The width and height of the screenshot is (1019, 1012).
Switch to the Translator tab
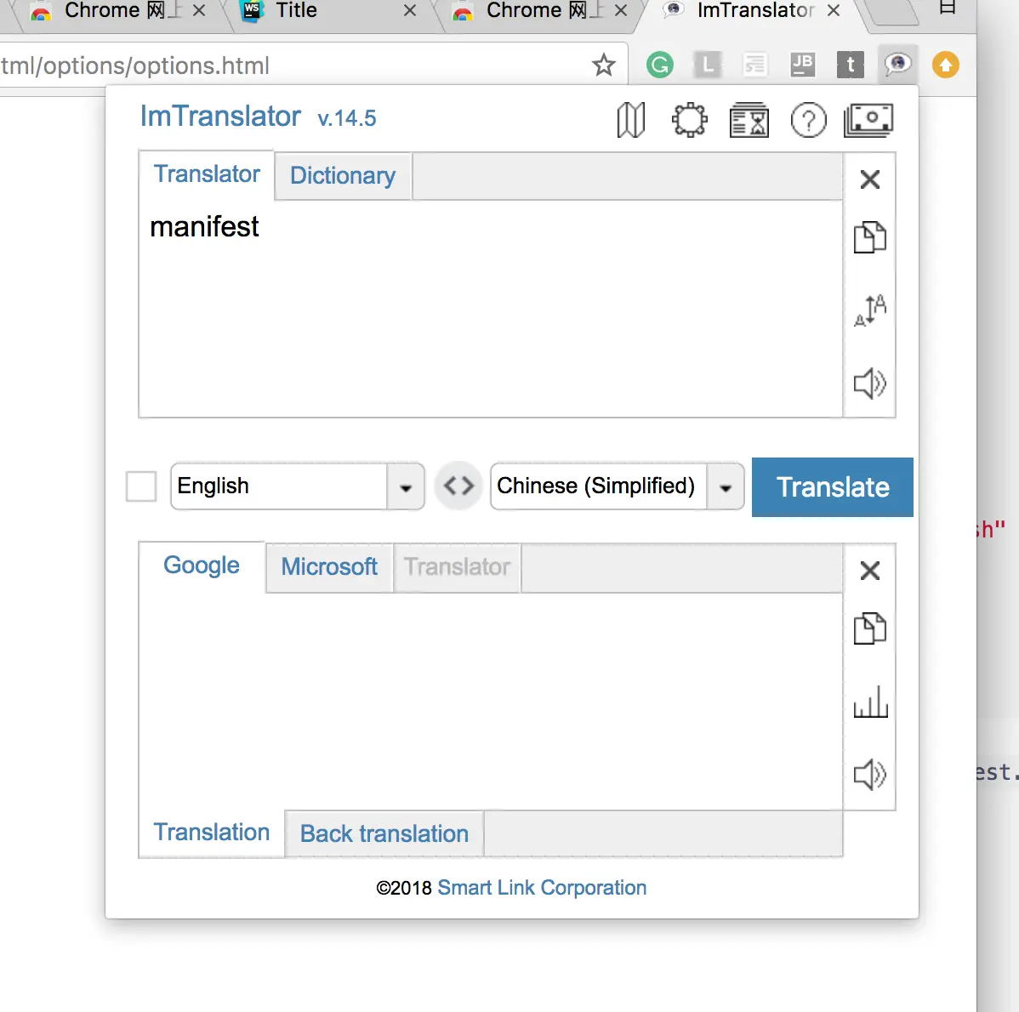(207, 174)
